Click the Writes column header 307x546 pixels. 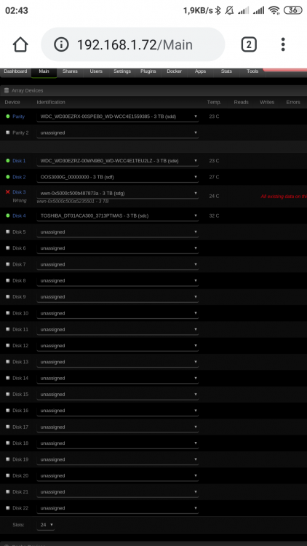(267, 102)
